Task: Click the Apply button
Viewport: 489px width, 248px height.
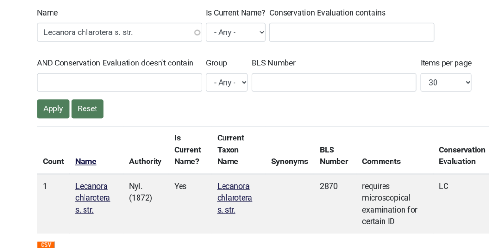Action: (53, 108)
